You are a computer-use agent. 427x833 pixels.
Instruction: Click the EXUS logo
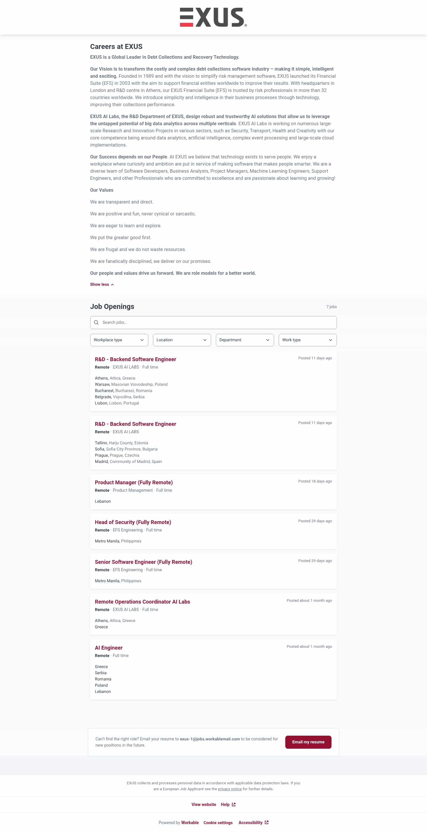(x=213, y=18)
